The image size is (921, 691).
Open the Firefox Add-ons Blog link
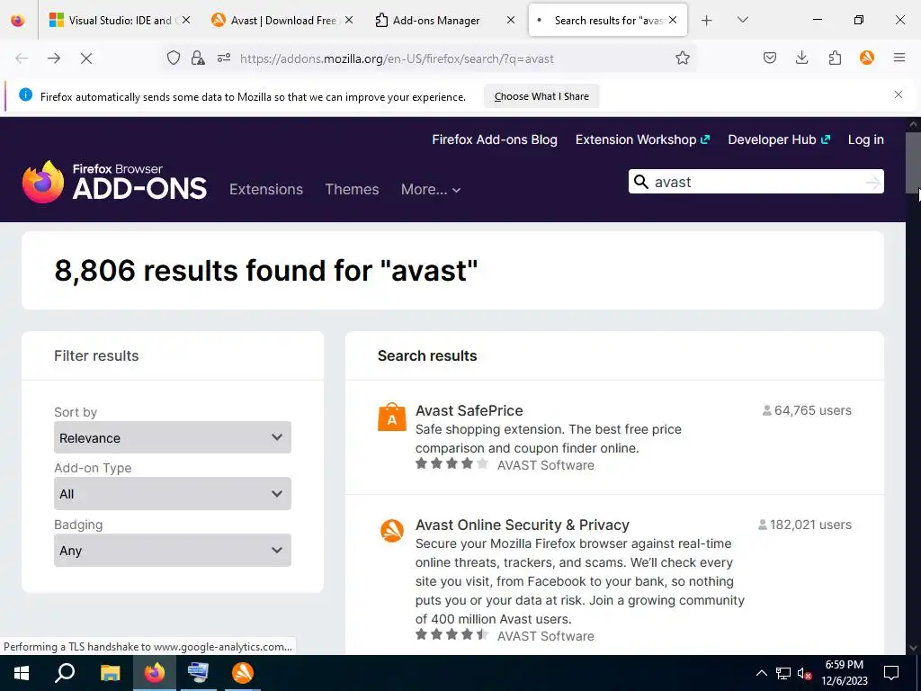[495, 139]
